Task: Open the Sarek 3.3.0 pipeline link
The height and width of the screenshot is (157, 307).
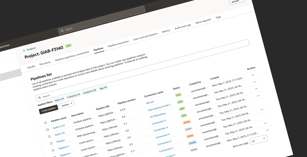Action: coord(59,126)
